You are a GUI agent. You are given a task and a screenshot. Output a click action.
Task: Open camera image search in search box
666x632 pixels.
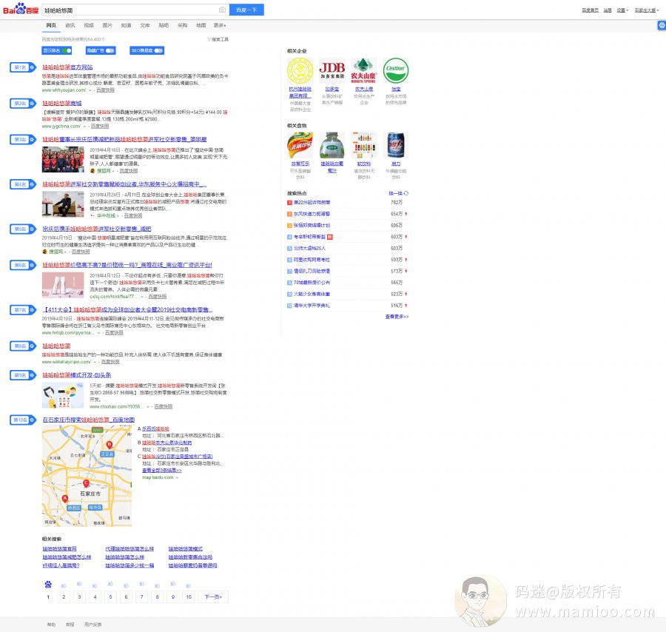(222, 10)
